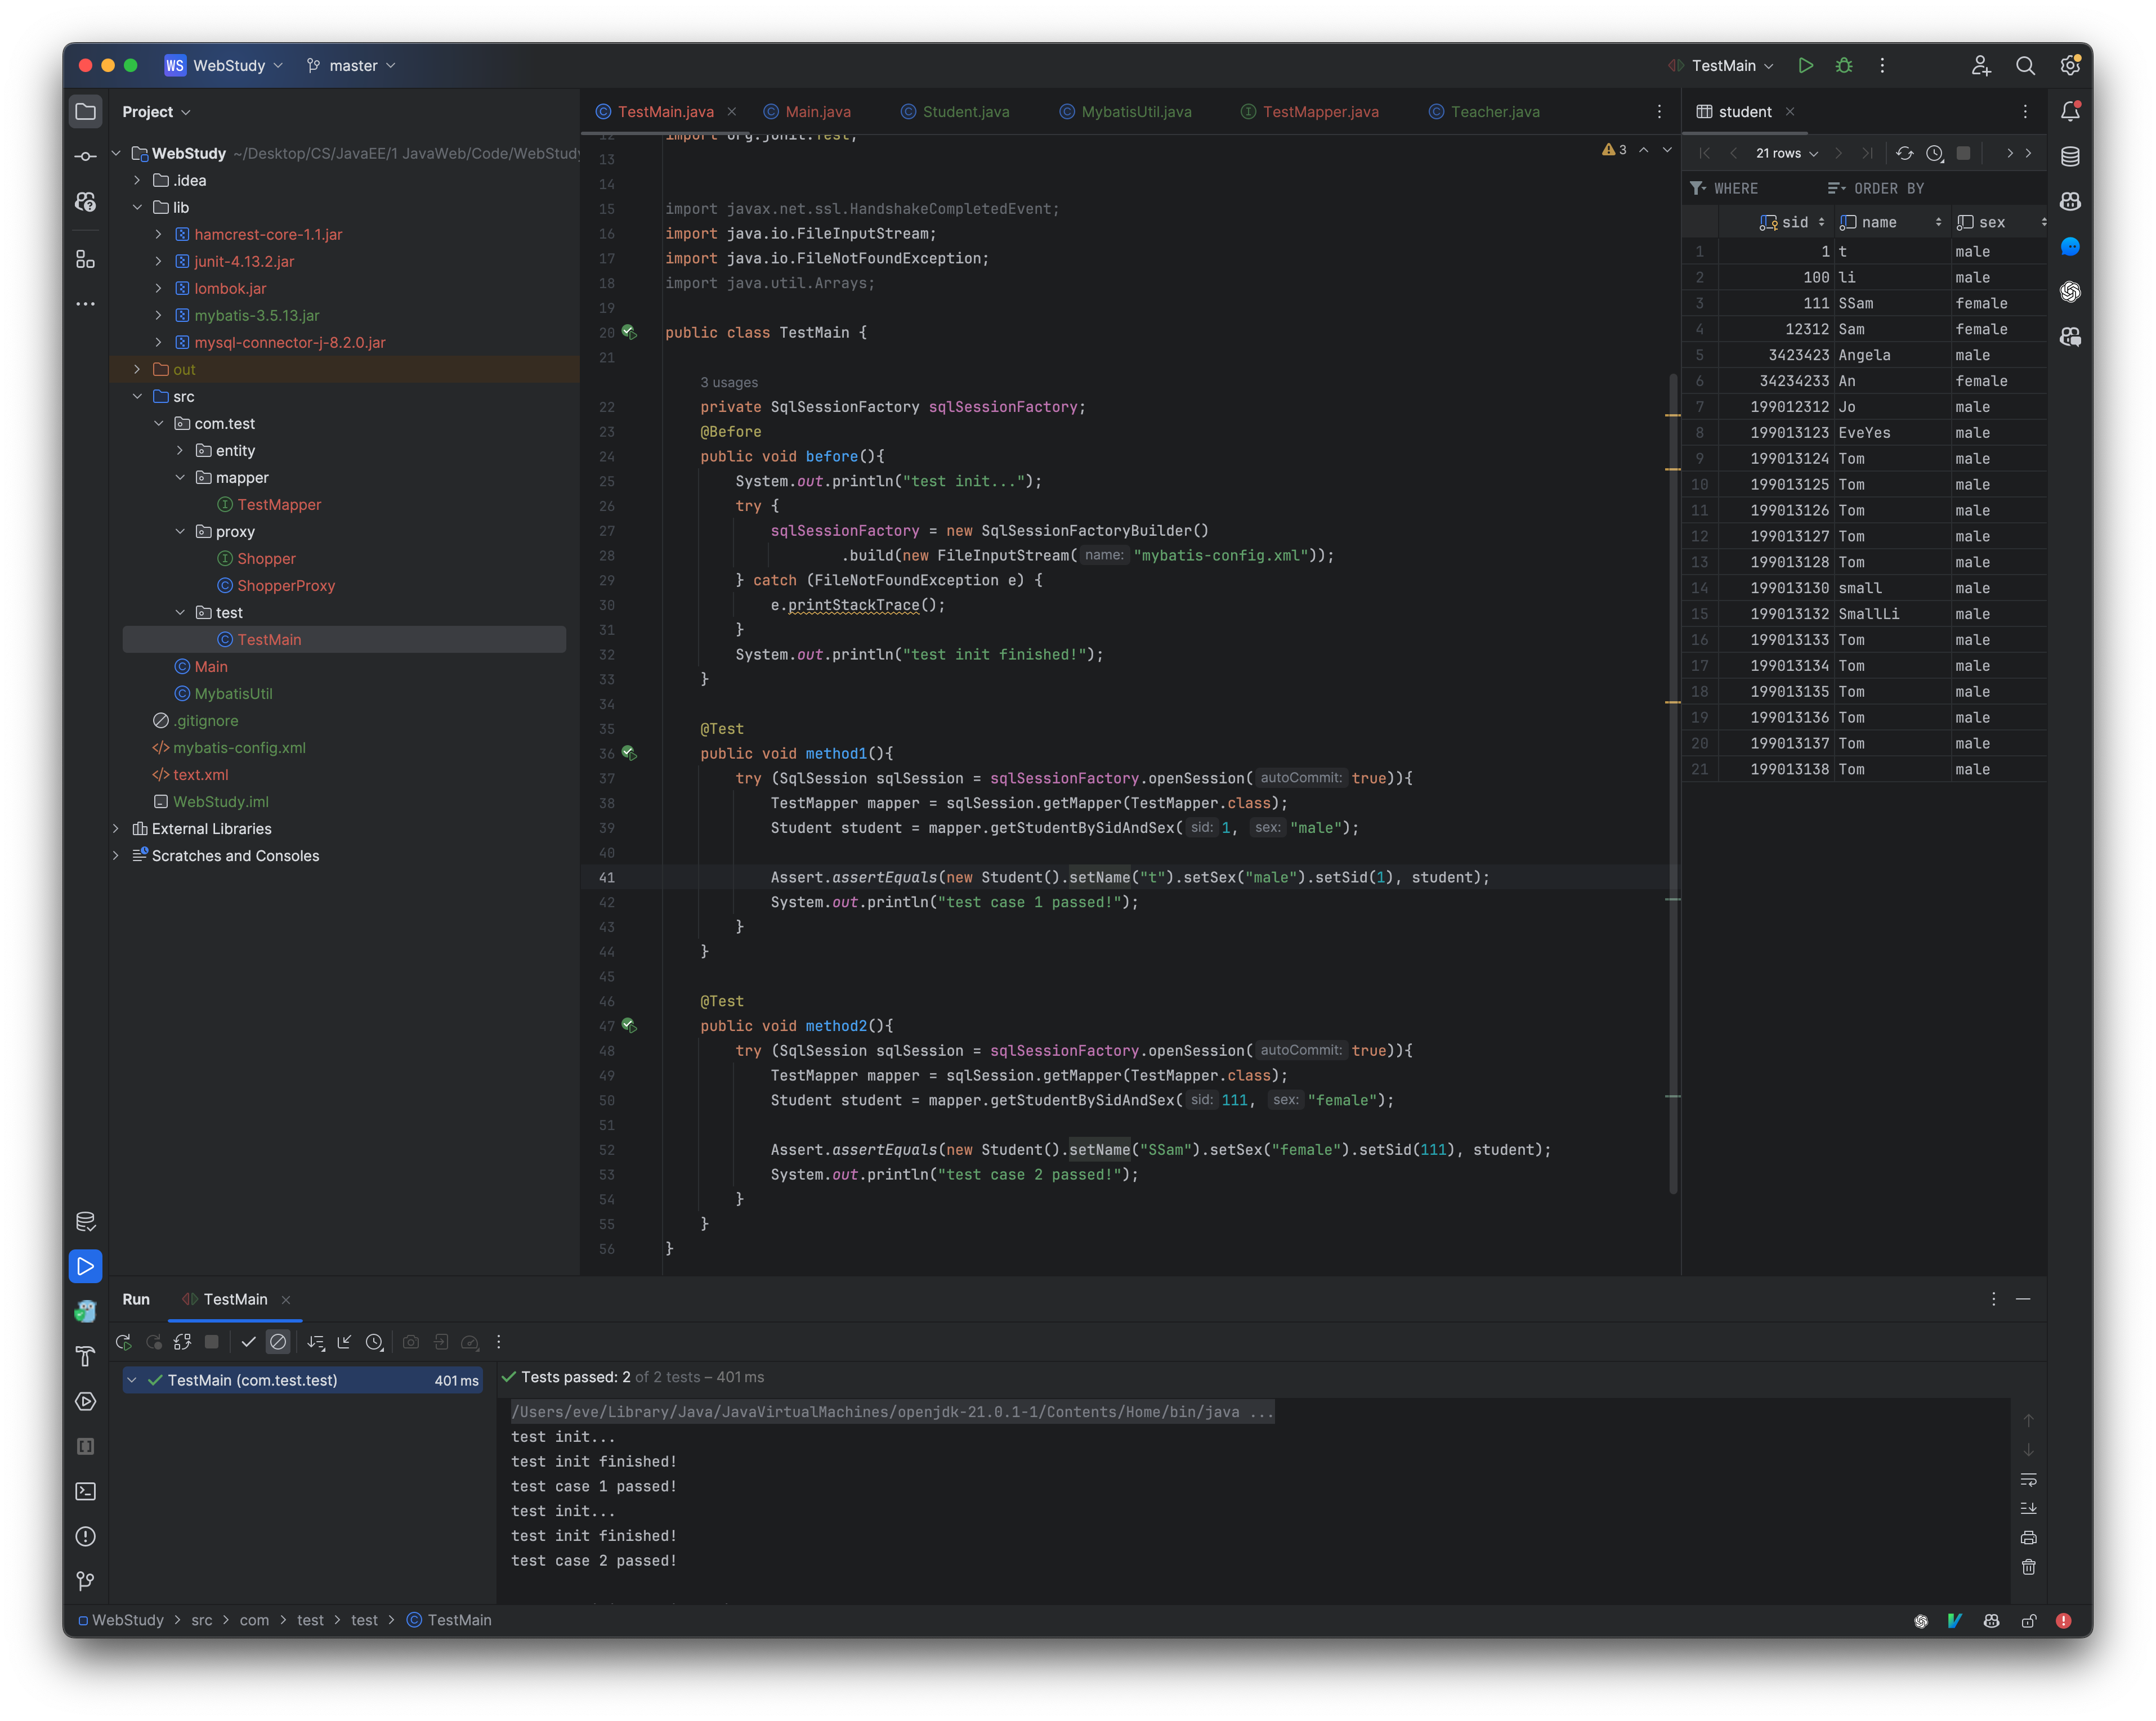Open the Terminal tool window

(x=86, y=1491)
